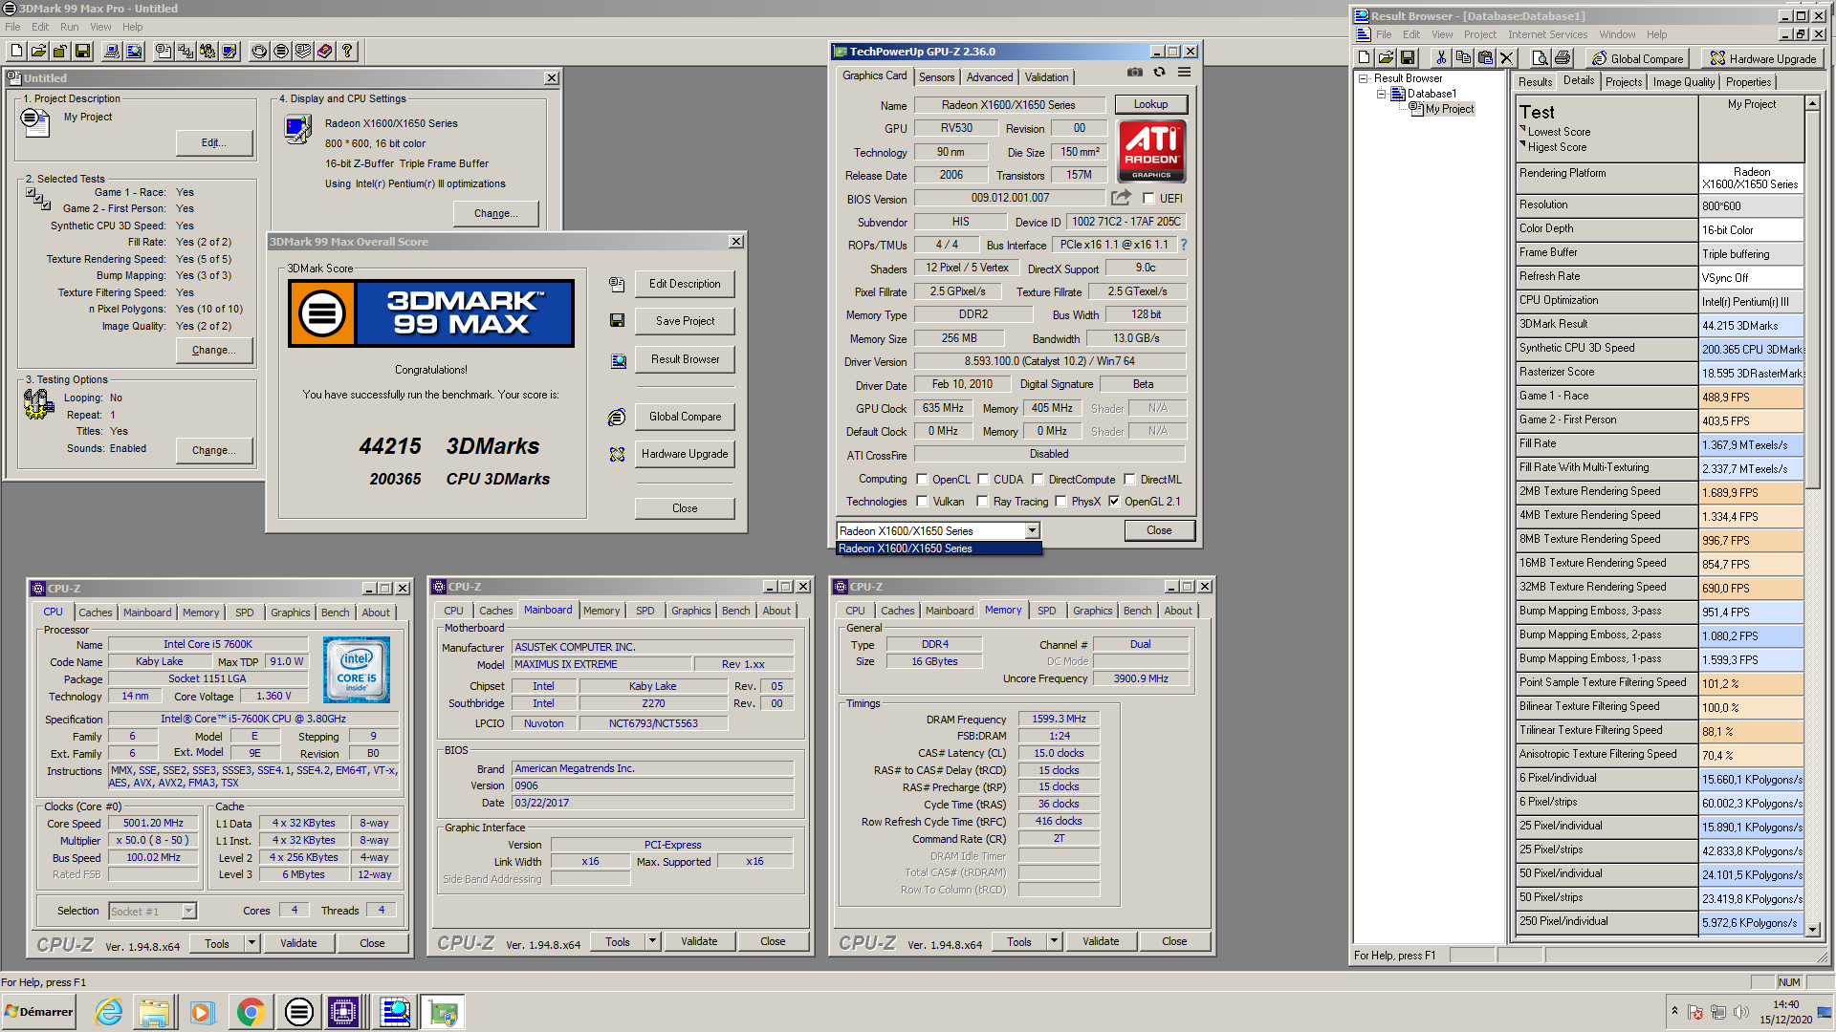Switch to the Sensors tab in GPU-Z
This screenshot has height=1032, width=1836.
click(936, 77)
